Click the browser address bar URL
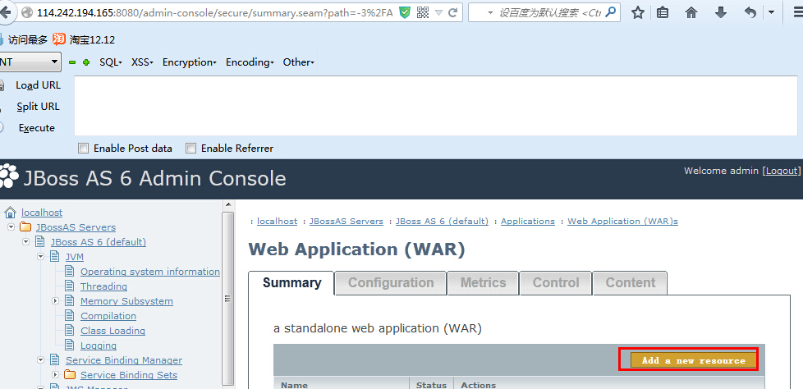 coord(214,13)
